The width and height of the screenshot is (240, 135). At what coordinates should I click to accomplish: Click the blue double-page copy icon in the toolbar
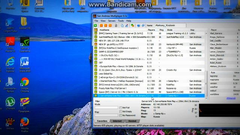(122, 25)
